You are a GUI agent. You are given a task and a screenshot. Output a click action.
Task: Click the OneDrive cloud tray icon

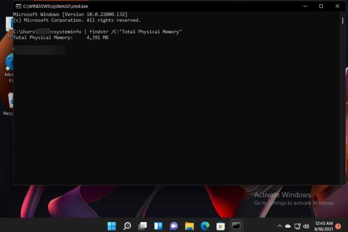(288, 226)
